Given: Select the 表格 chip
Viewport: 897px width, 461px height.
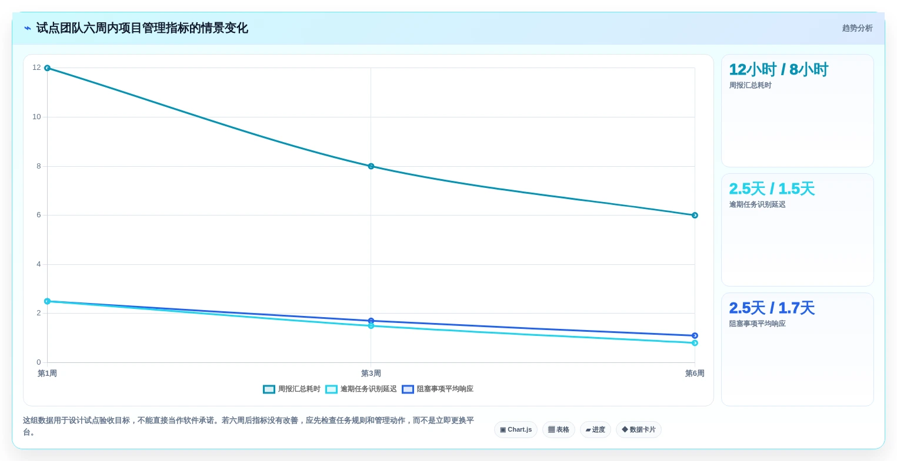Looking at the screenshot, I should pyautogui.click(x=559, y=430).
